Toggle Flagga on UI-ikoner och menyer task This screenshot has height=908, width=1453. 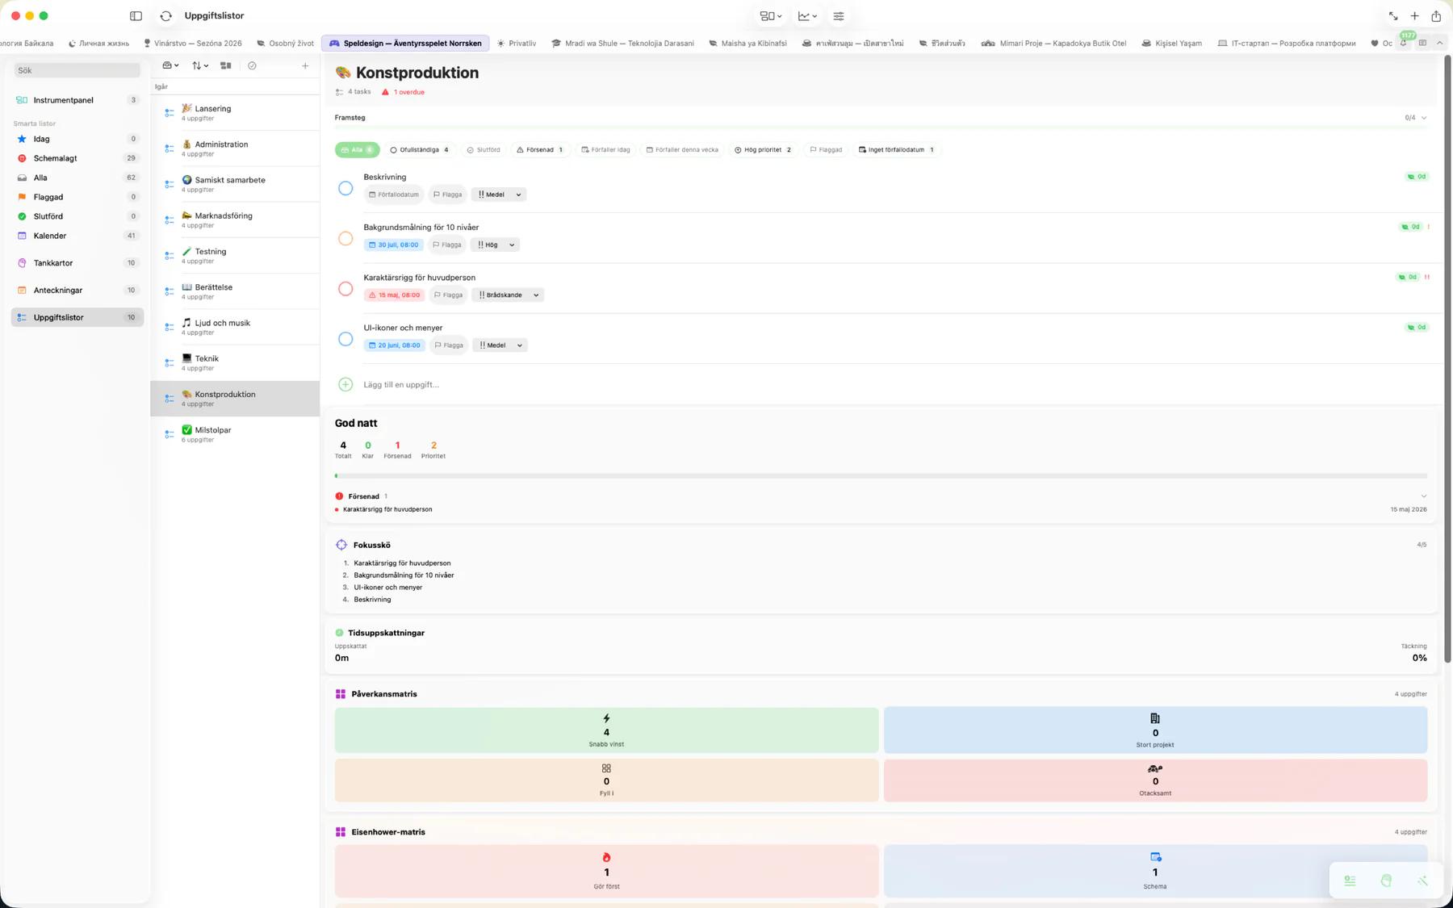tap(449, 345)
